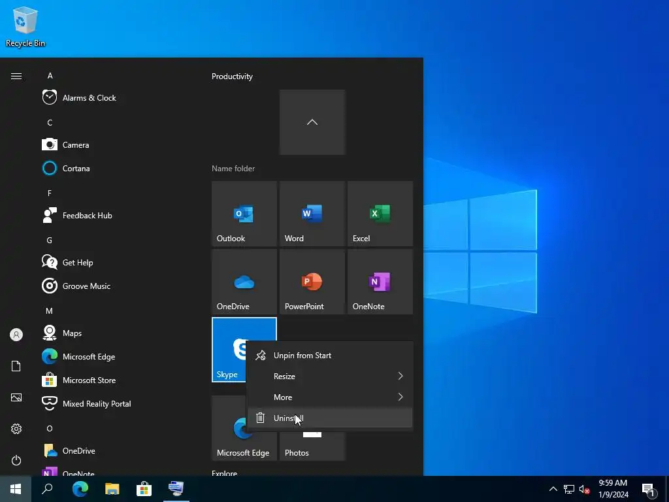Open the user account icon
The height and width of the screenshot is (502, 669).
[16, 335]
